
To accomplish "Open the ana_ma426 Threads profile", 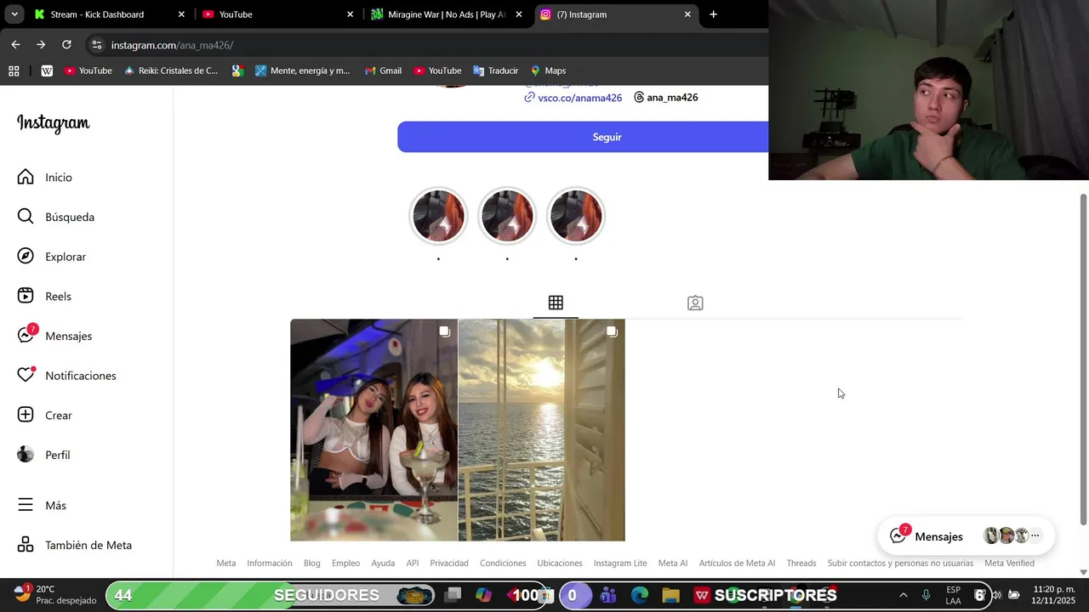I will pos(665,98).
